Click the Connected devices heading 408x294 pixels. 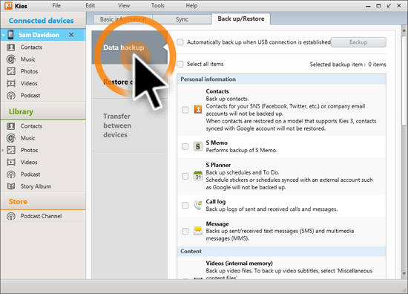(x=41, y=21)
